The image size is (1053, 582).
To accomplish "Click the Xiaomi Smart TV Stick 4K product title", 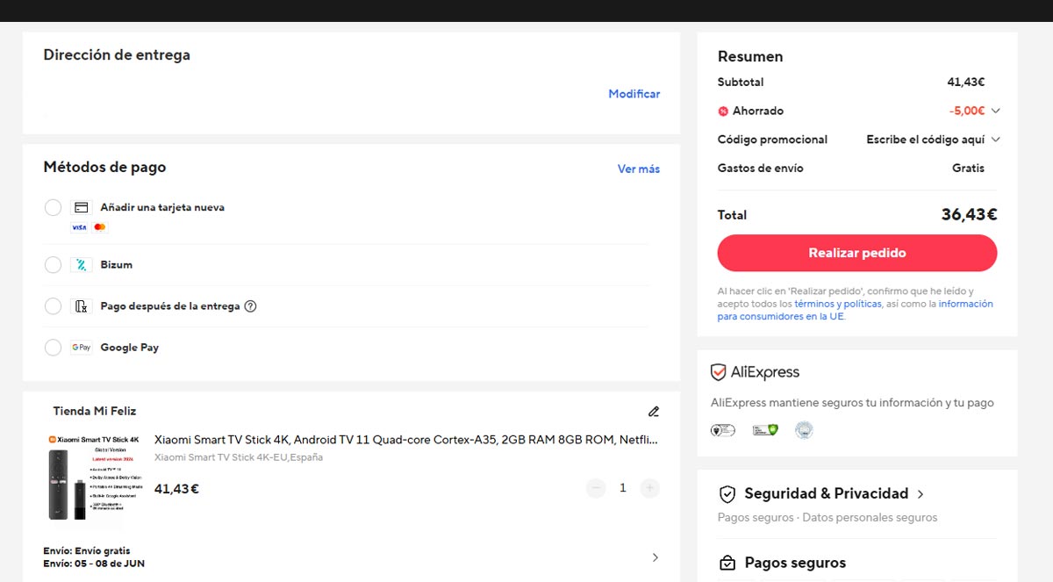I will [406, 440].
